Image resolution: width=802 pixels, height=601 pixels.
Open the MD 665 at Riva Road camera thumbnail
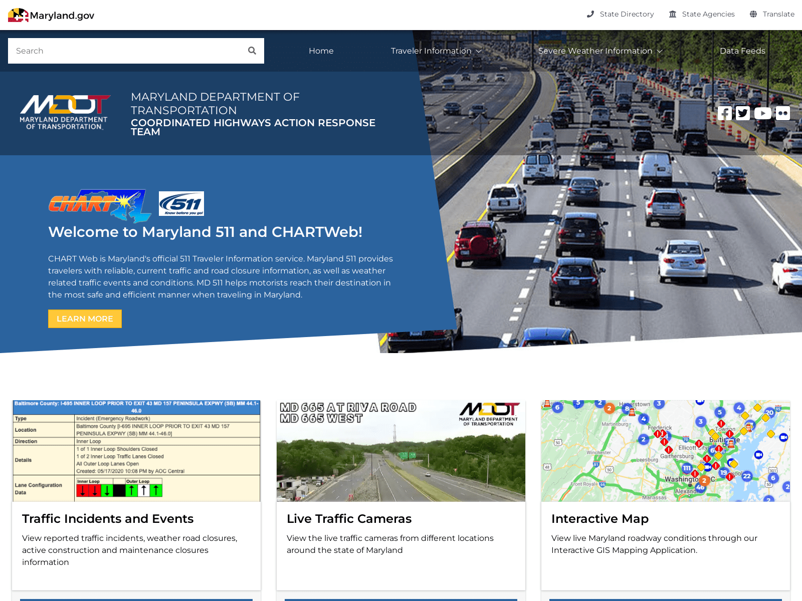(x=401, y=451)
